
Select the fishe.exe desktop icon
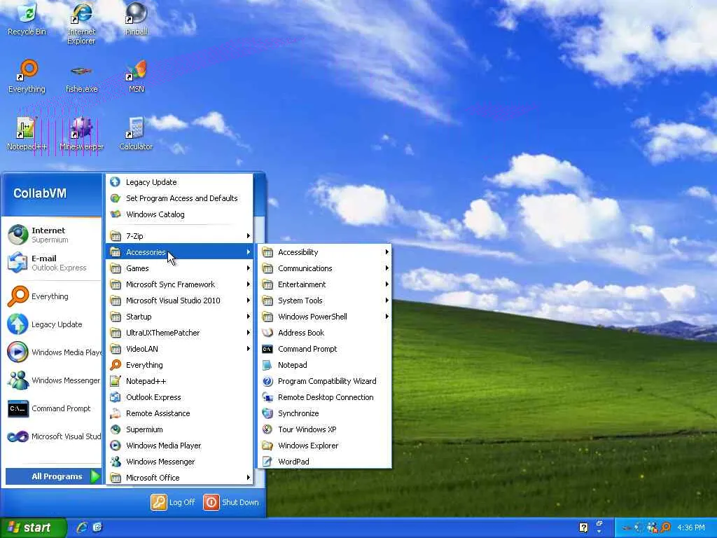pyautogui.click(x=81, y=78)
